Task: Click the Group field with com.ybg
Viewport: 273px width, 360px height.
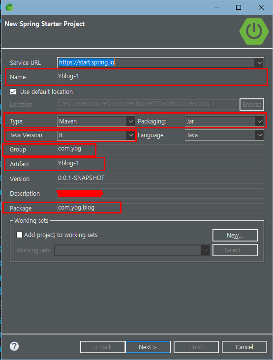Action: point(160,149)
